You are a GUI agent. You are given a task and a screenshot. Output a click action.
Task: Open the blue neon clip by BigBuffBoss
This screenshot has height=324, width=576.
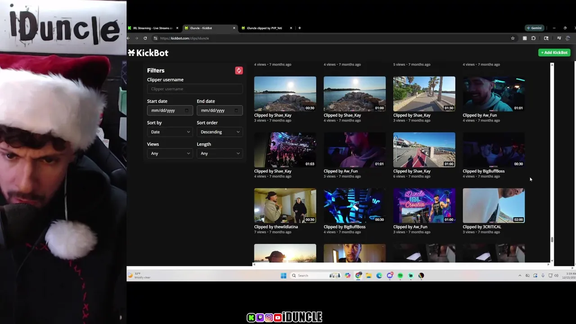click(355, 206)
